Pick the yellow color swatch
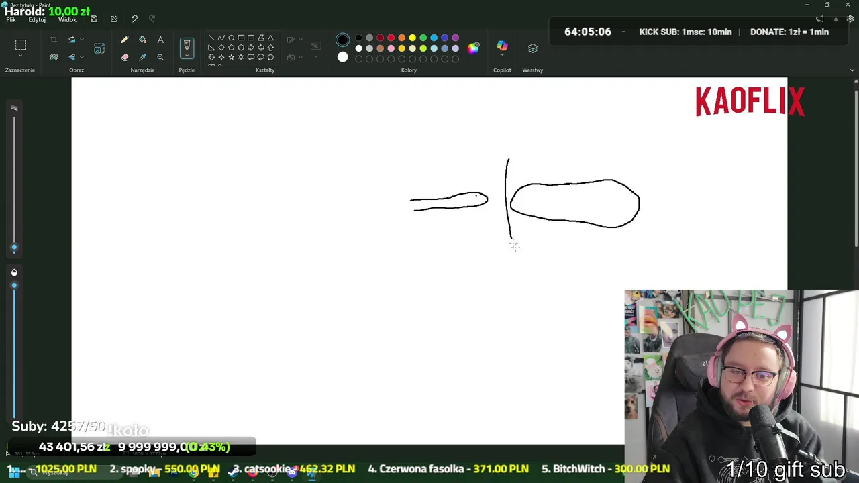The height and width of the screenshot is (483, 859). pyautogui.click(x=413, y=38)
